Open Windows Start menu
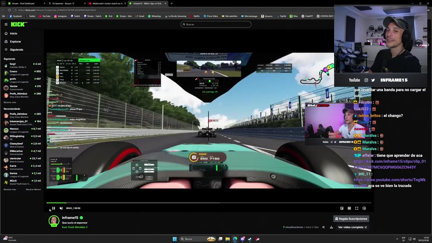 pos(174,239)
